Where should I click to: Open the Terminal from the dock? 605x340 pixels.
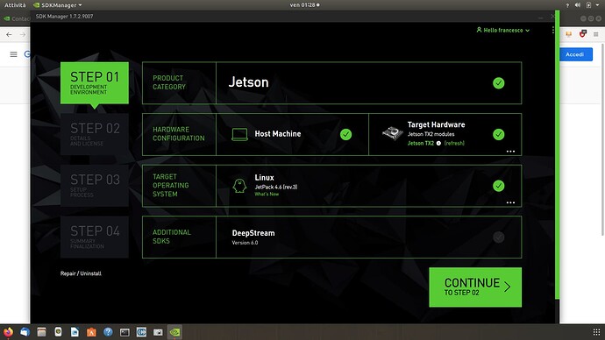click(x=125, y=332)
